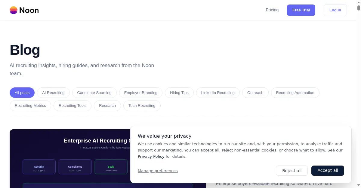Filter blog by Candidate Sourcing
The height and width of the screenshot is (188, 361).
(x=94, y=93)
